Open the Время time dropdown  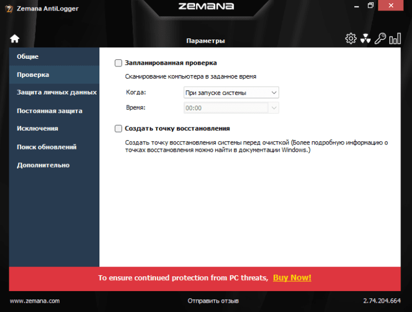(231, 108)
